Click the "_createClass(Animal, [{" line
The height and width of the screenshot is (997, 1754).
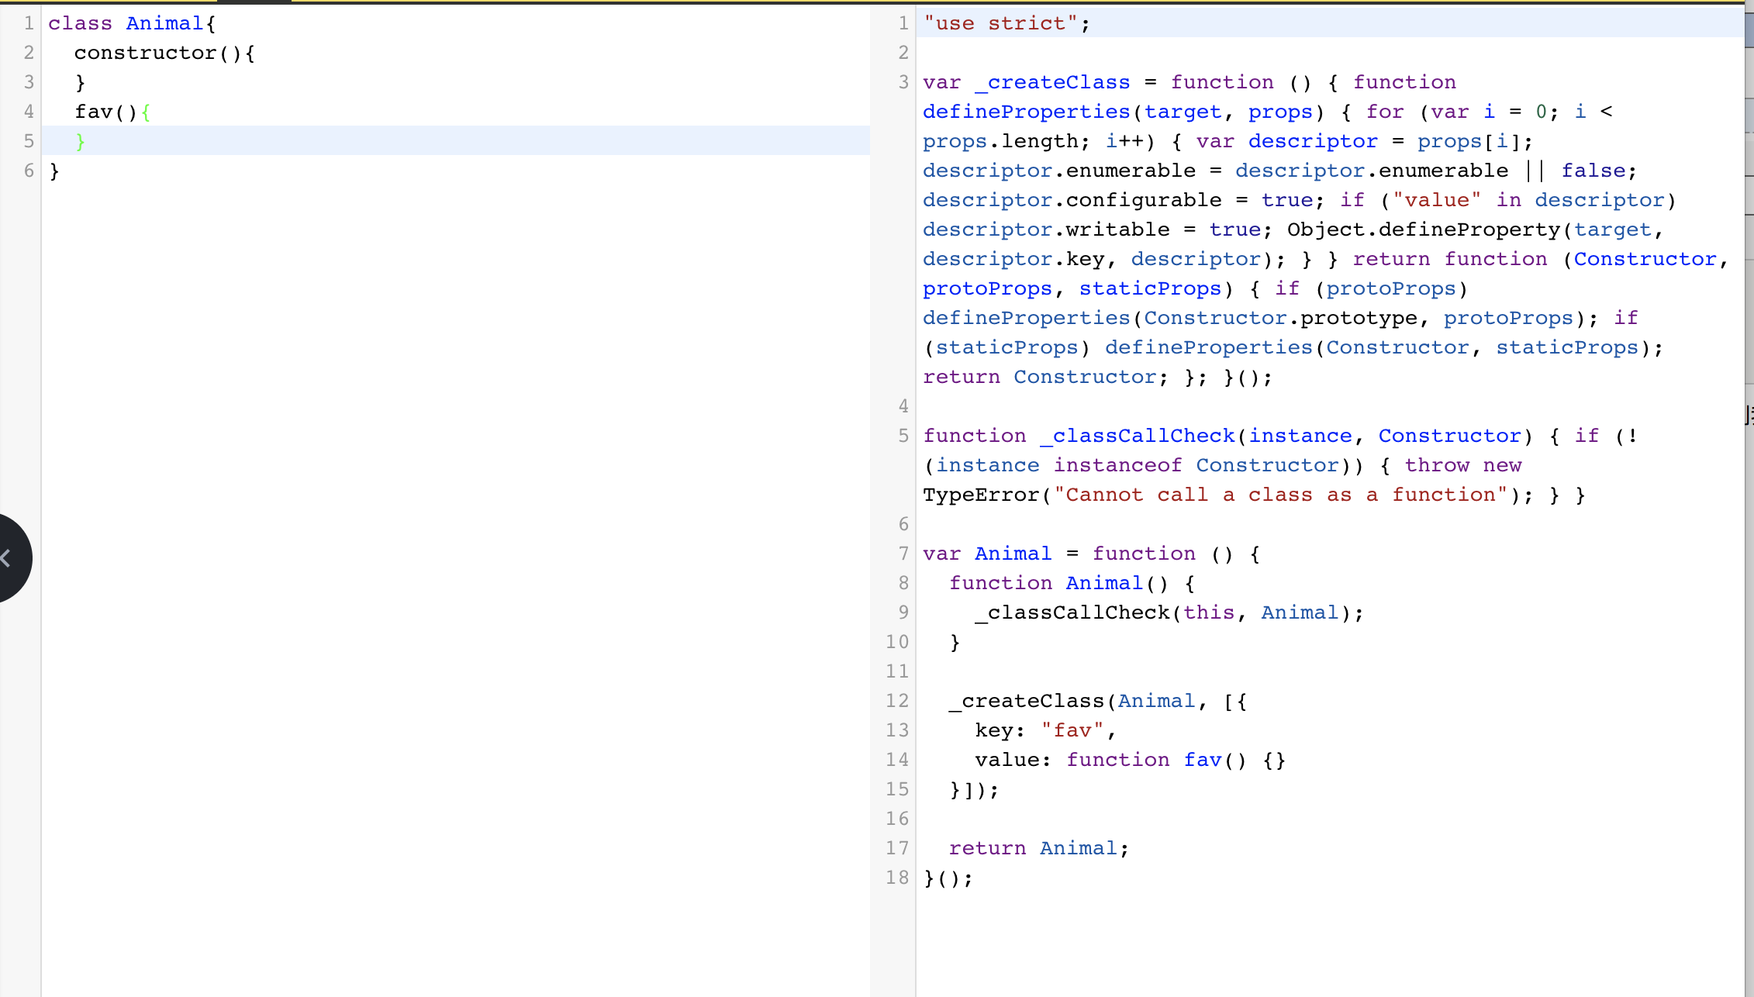point(1098,701)
